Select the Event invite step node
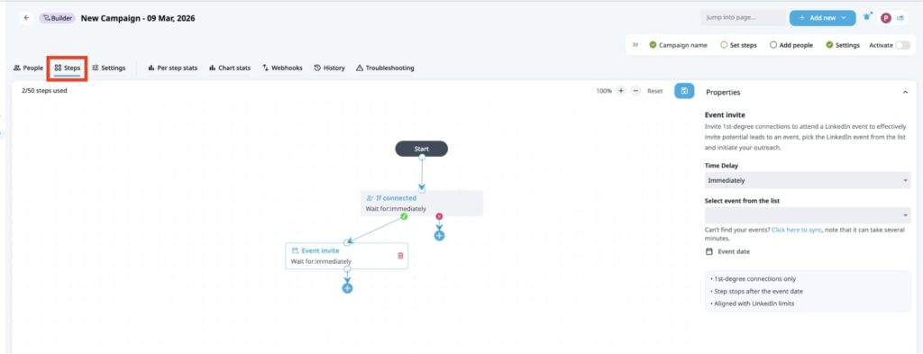 tap(347, 256)
